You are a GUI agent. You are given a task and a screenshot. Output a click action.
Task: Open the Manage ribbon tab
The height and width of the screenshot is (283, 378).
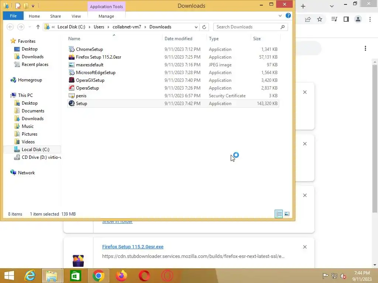[x=106, y=16]
